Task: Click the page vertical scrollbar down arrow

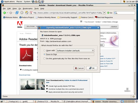Action: coord(135,94)
